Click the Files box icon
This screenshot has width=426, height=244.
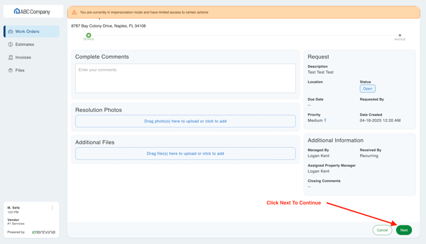(x=11, y=70)
